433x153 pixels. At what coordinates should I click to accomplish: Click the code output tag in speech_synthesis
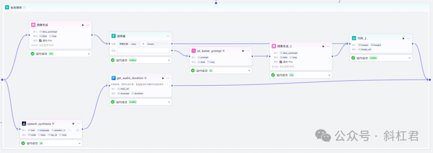[32, 135]
